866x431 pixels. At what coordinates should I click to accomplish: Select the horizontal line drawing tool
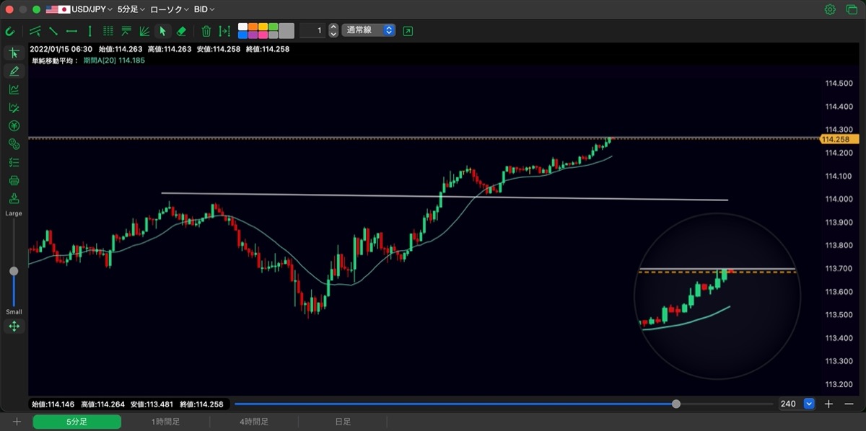pyautogui.click(x=71, y=31)
